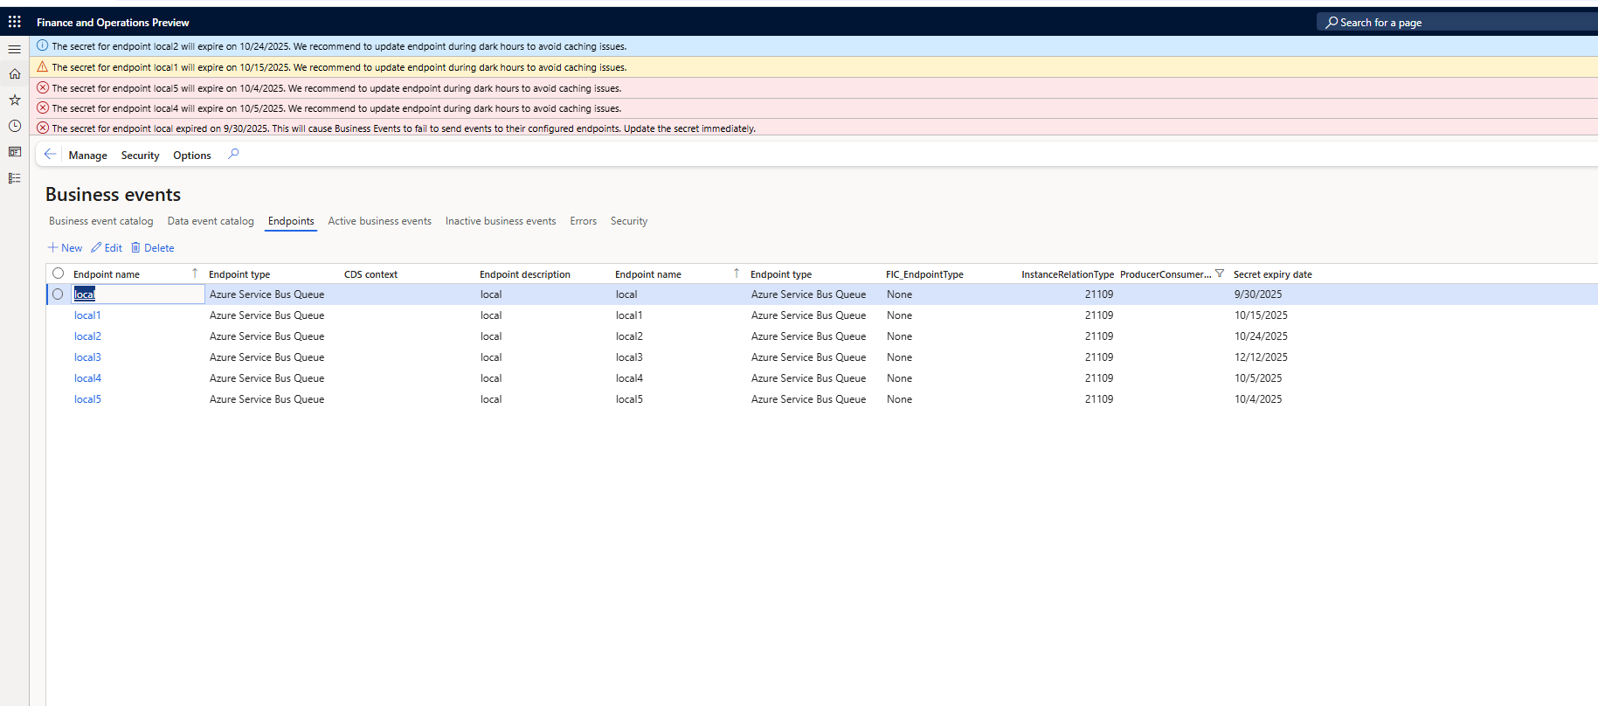
Task: Open the Errors tab
Action: 584,221
